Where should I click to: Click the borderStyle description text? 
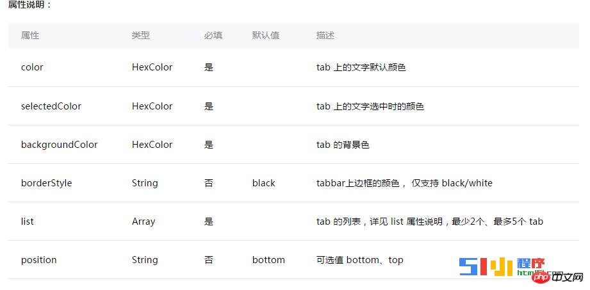coord(404,183)
